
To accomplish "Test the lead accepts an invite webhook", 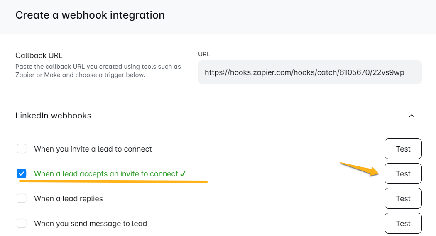I will (403, 173).
